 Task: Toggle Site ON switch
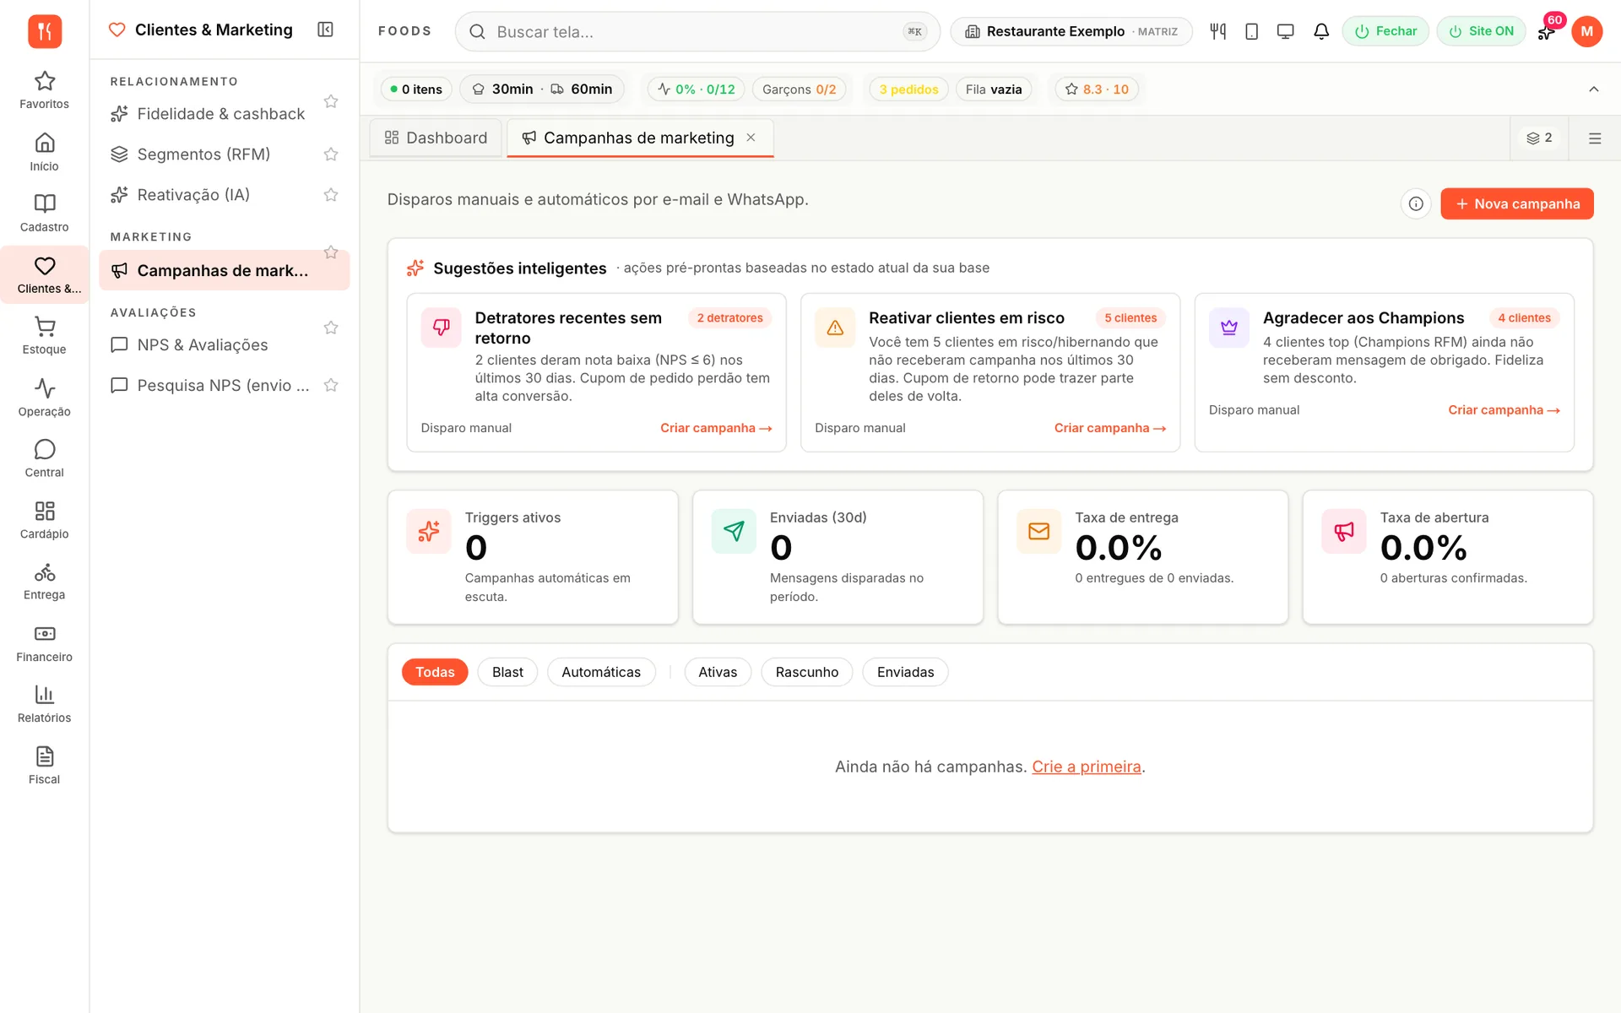[1481, 31]
